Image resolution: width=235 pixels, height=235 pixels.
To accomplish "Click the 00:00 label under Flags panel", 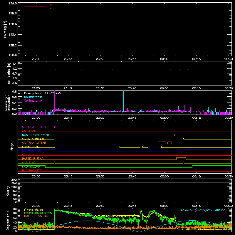I will coord(164,177).
